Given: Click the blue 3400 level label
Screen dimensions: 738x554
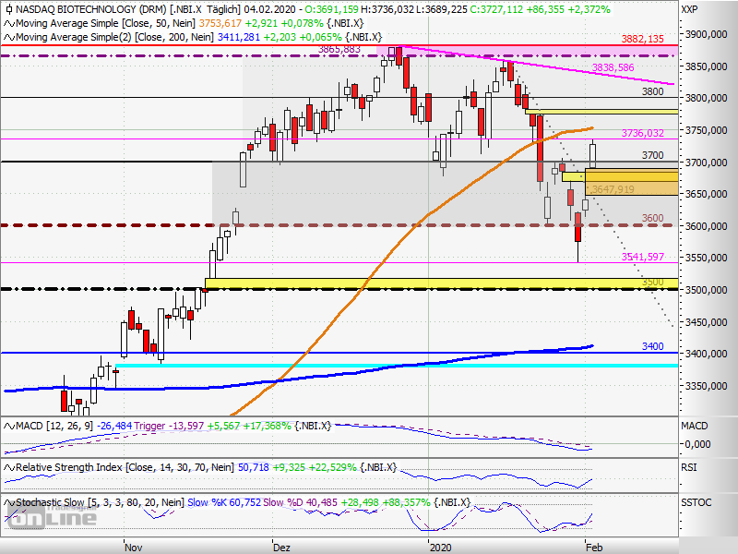Looking at the screenshot, I should pos(653,347).
